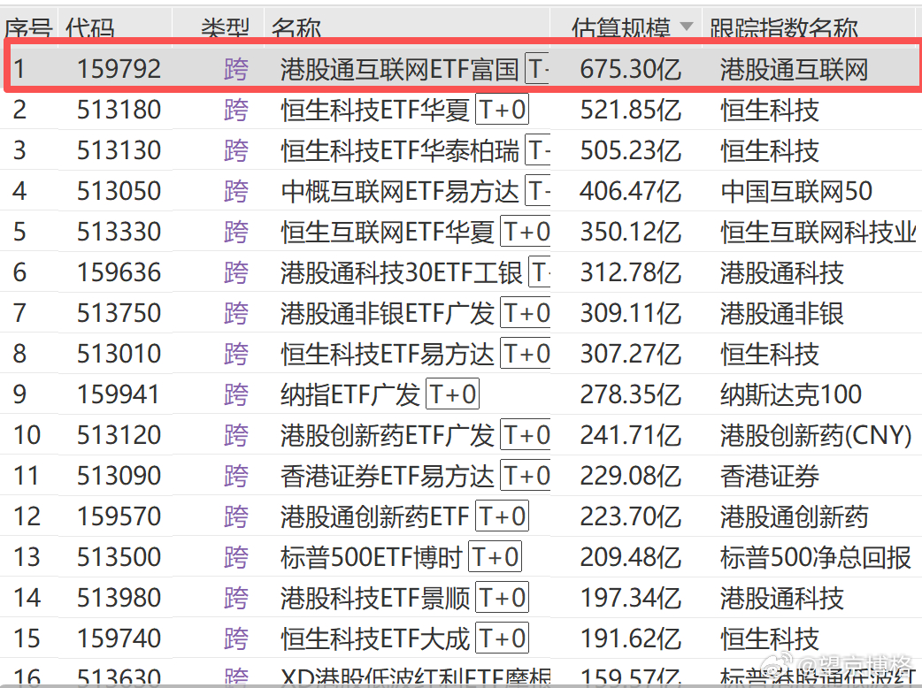Click the 跨 type label on row 4
The height and width of the screenshot is (688, 922).
[235, 191]
